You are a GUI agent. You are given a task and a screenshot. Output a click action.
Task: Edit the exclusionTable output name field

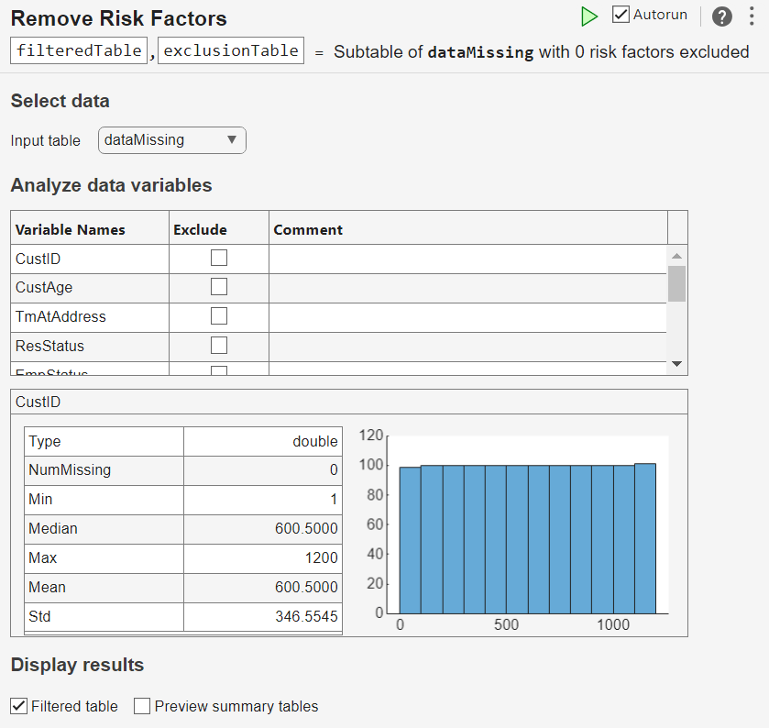click(231, 51)
